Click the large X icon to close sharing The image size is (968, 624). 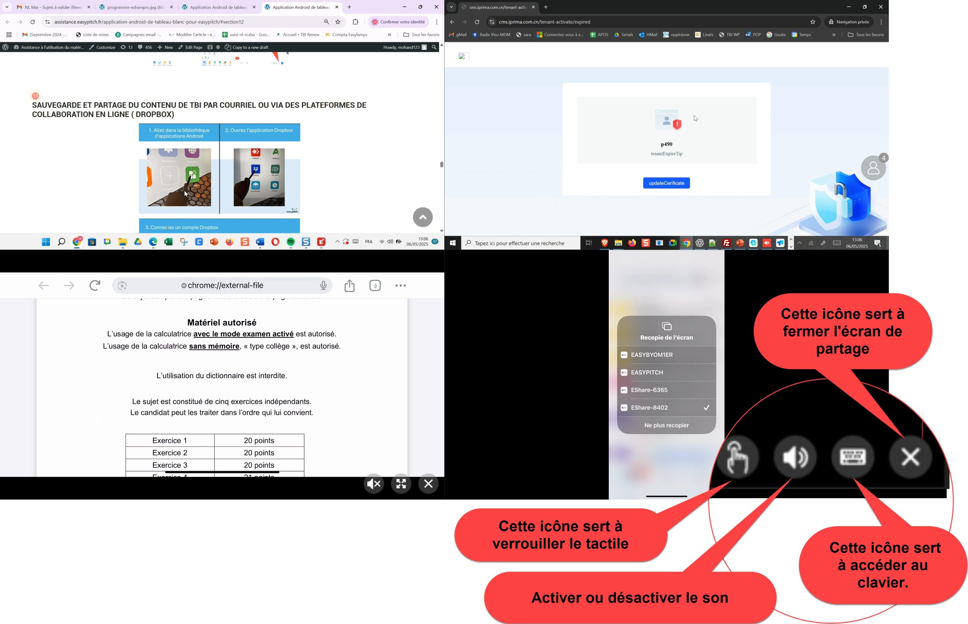tap(911, 457)
